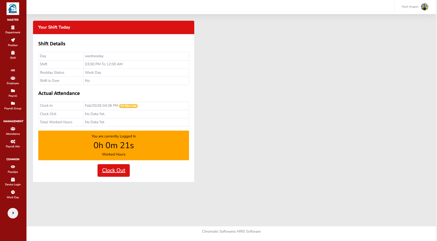
Task: Open the Department building icon
Action: coord(13,28)
